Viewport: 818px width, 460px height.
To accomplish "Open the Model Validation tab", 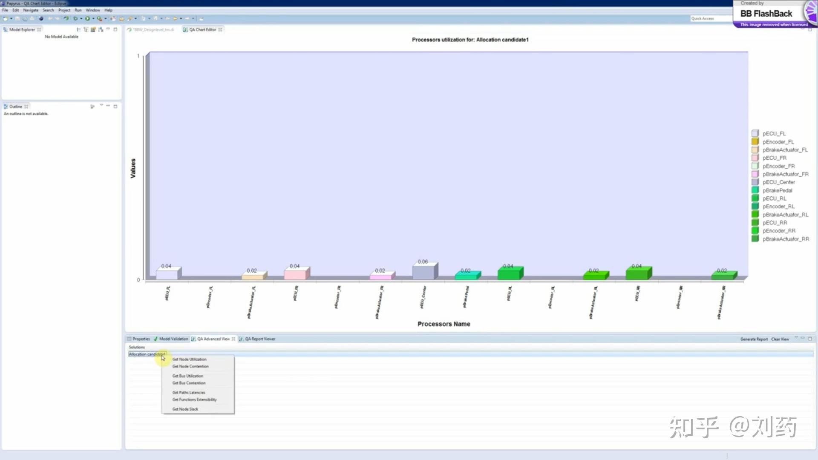I will tap(173, 339).
